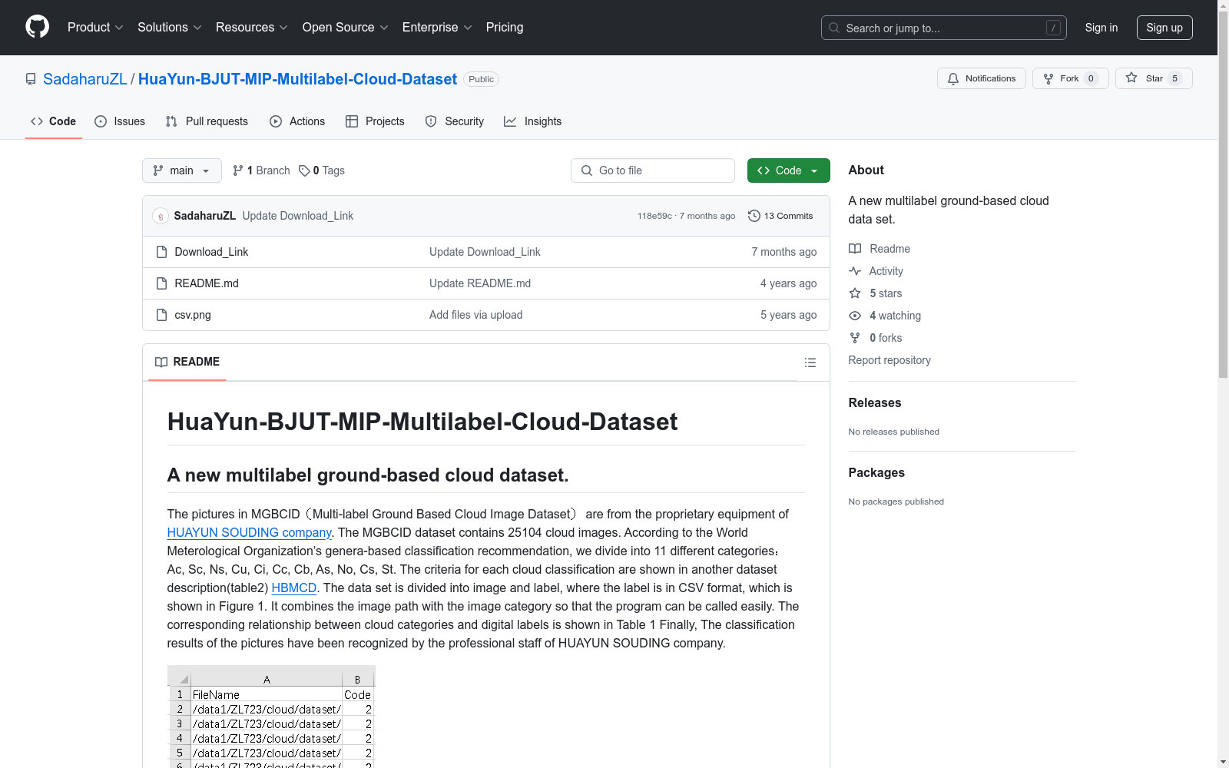
Task: Select the Code tab
Action: [x=53, y=121]
